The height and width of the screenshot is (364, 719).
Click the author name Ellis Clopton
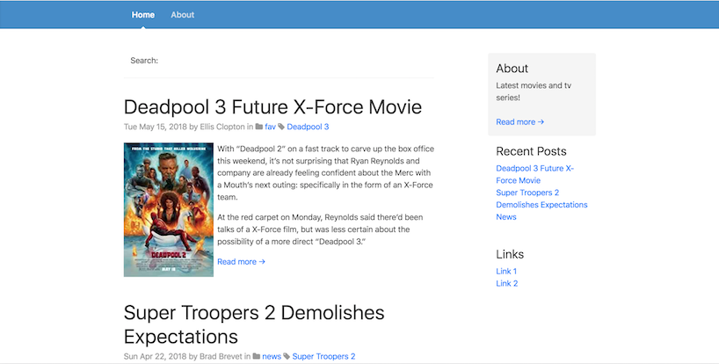click(x=222, y=127)
